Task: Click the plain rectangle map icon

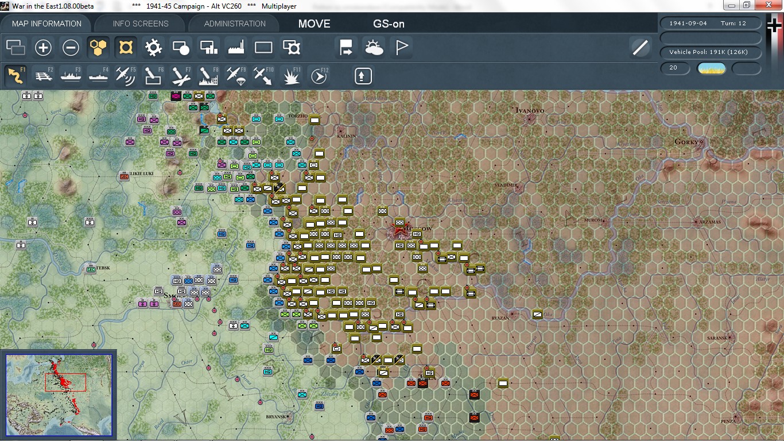Action: click(x=263, y=48)
